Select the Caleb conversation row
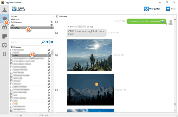The image size is (178, 117). click(x=31, y=55)
